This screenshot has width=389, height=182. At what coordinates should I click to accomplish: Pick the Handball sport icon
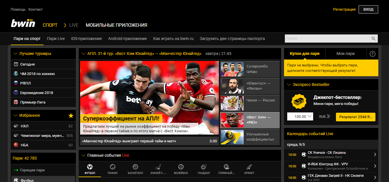pos(204,167)
